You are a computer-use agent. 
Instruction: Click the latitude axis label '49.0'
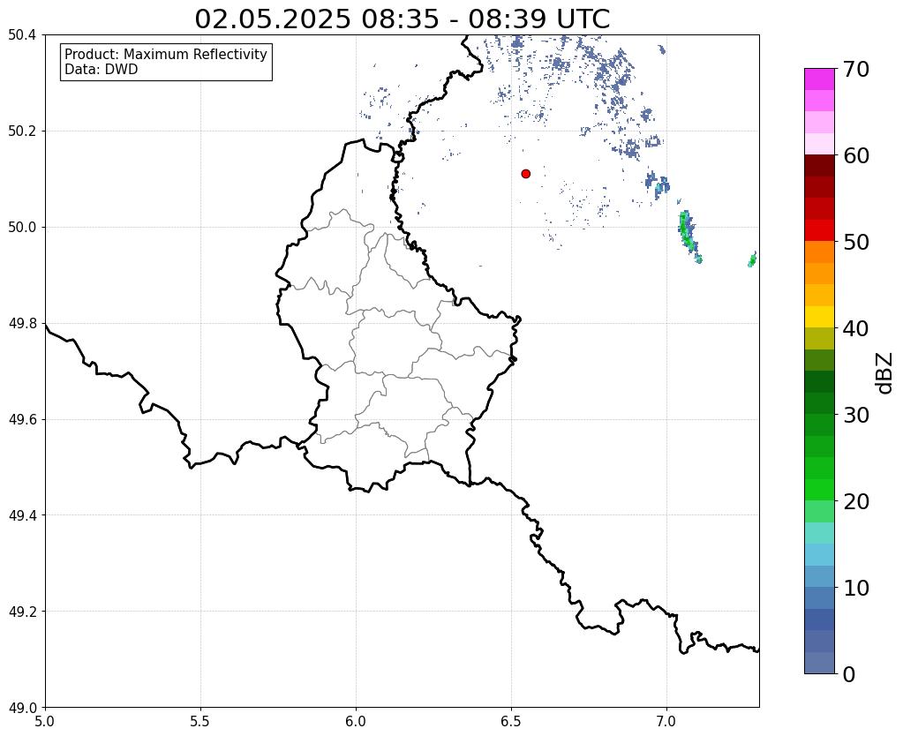[22, 707]
